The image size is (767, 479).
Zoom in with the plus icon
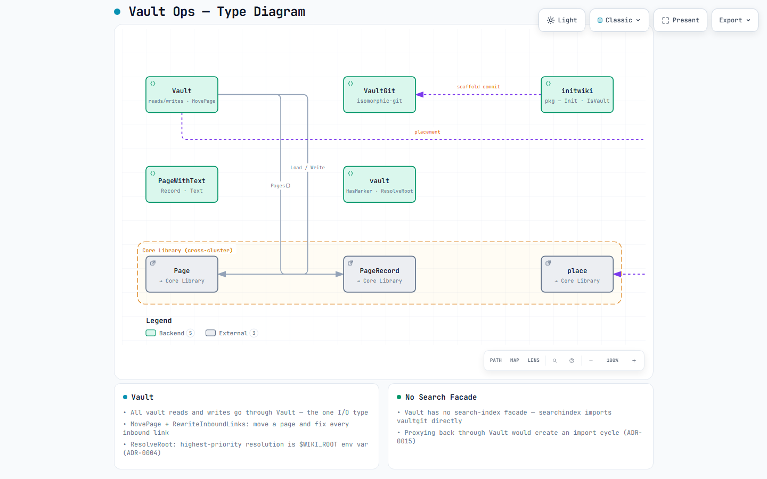point(634,360)
